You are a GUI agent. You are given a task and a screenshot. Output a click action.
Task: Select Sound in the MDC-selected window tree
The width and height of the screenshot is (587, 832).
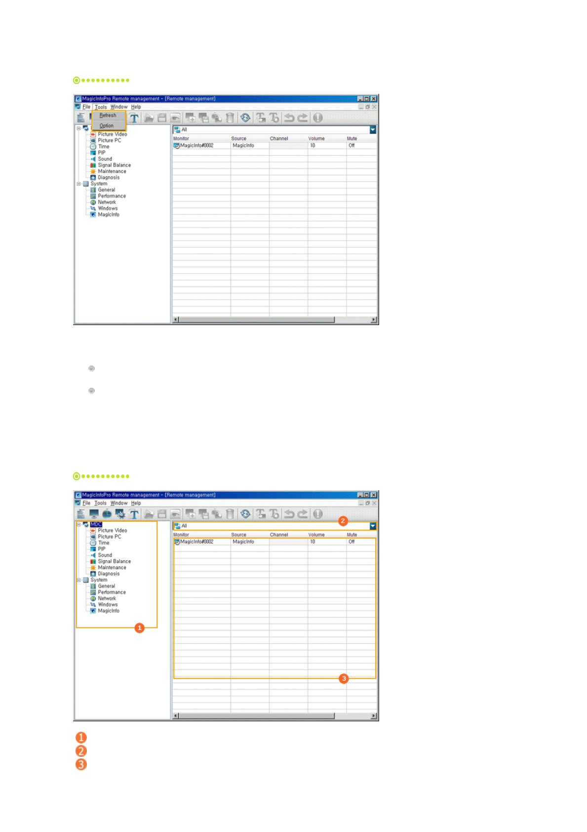click(x=105, y=555)
